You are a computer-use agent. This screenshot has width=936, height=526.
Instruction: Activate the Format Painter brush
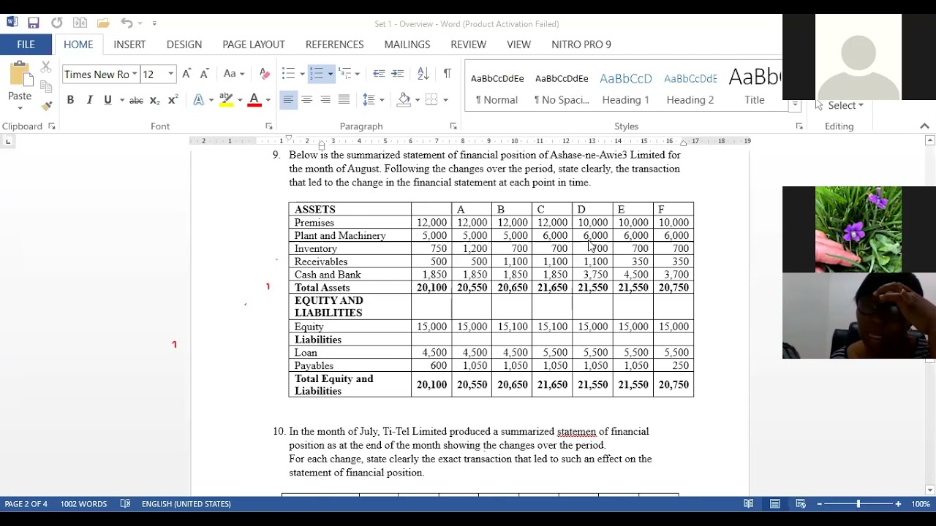coord(46,106)
